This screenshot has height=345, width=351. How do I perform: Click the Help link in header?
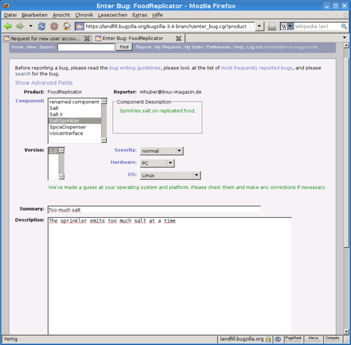239,47
